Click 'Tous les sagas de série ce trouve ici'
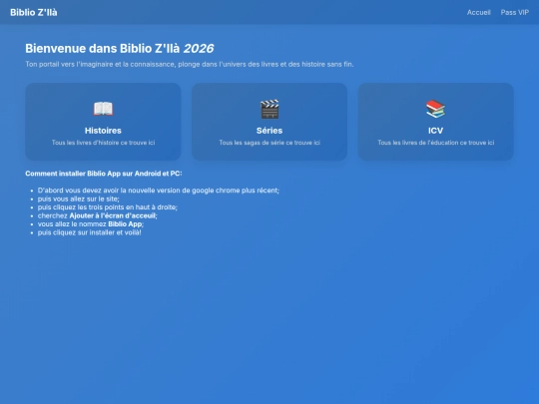 [269, 143]
